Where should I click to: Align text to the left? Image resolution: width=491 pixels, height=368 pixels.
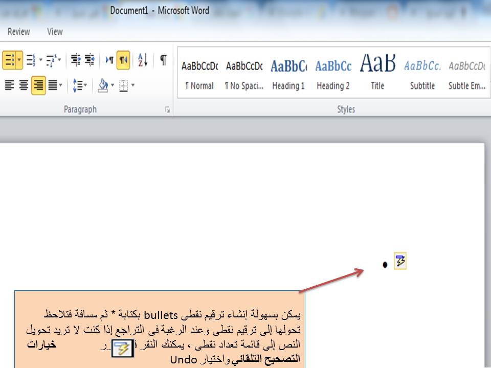tap(9, 85)
